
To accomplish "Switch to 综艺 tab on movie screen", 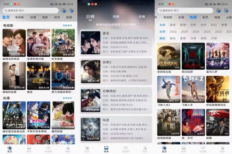I will tap(205, 17).
